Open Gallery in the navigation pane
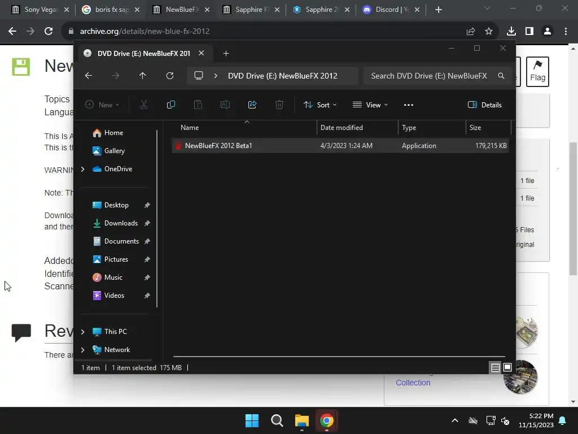Viewport: 578px width, 434px height. click(x=115, y=151)
